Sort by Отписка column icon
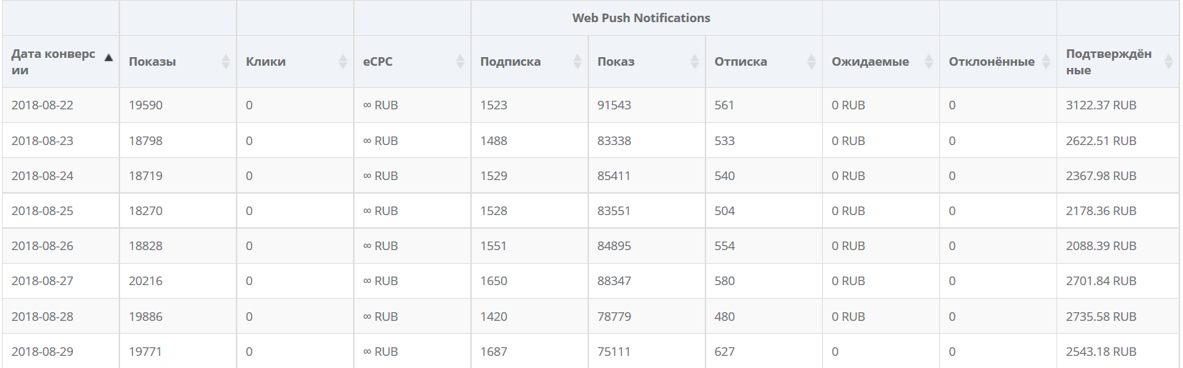The height and width of the screenshot is (368, 1183). [812, 61]
